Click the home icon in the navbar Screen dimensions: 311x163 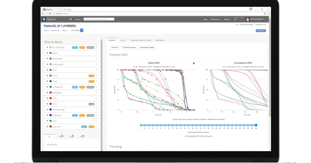[x=71, y=19]
